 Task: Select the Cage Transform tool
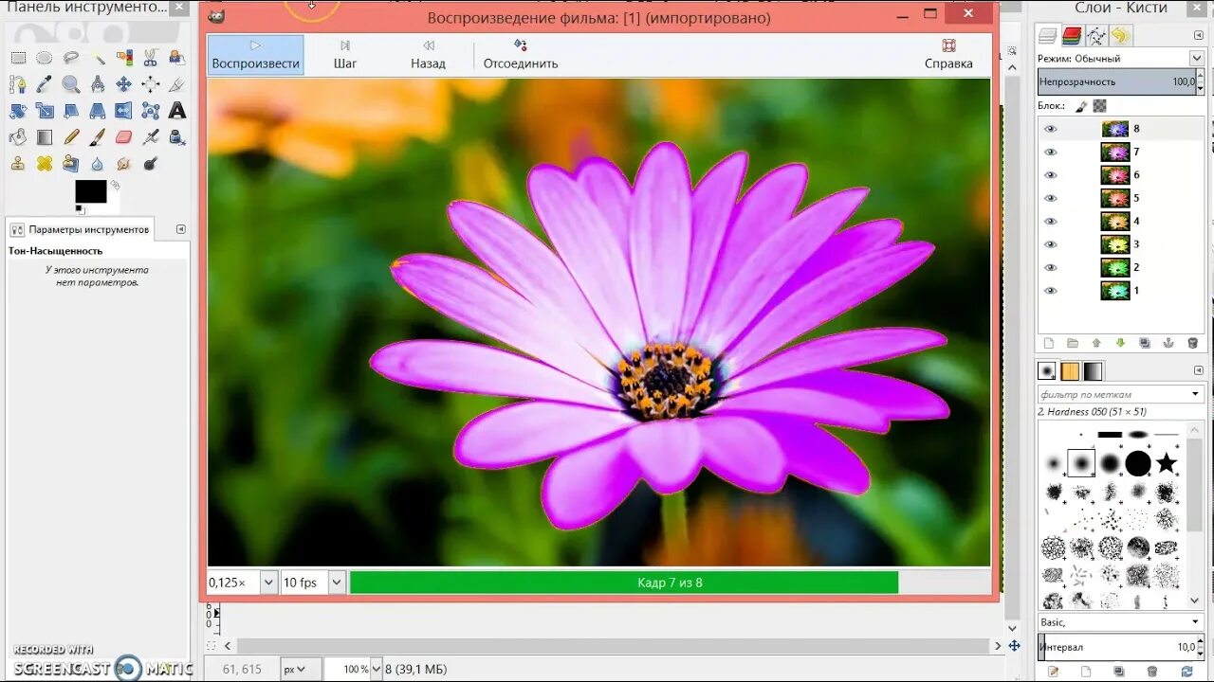pos(150,110)
